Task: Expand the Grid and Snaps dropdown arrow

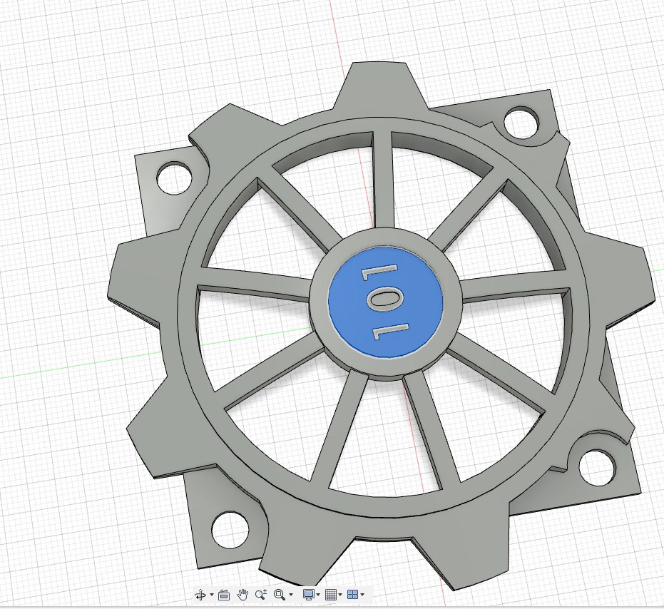Action: [340, 595]
